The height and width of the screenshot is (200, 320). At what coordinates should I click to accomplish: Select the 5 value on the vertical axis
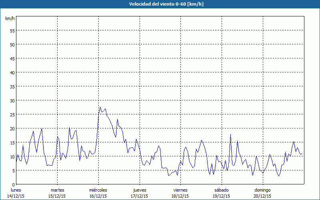click(x=13, y=170)
